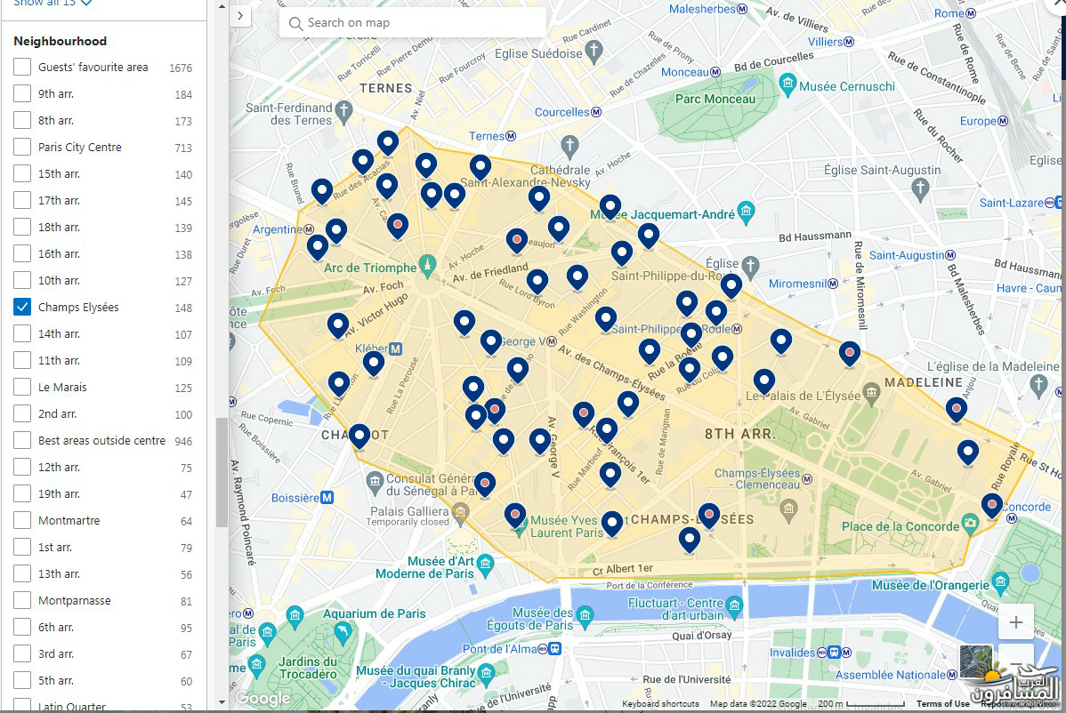Select the Kléber metro station icon
Viewport: 1066px width, 713px height.
point(395,349)
